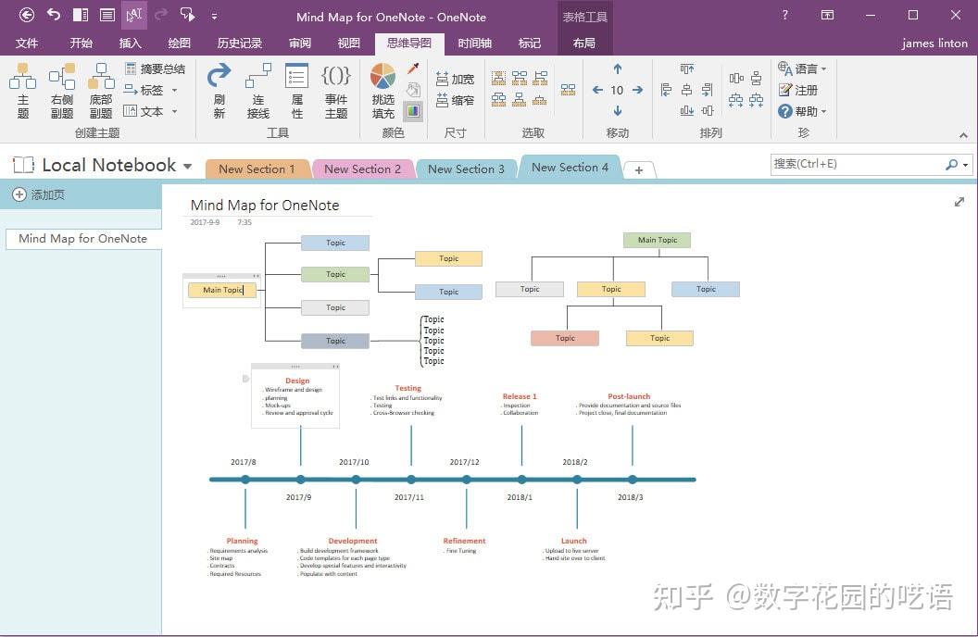
Task: Click the 刷新 refresh tool icon
Action: 219,89
